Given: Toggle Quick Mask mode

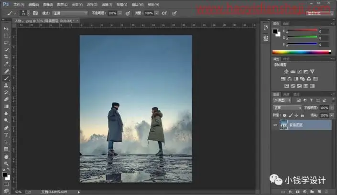Looking at the screenshot, I should [x=6, y=184].
